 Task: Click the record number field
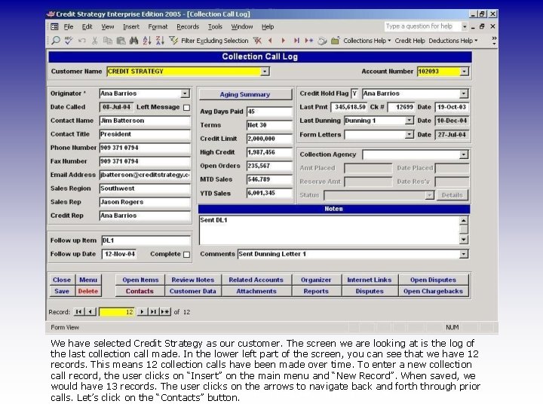117,312
